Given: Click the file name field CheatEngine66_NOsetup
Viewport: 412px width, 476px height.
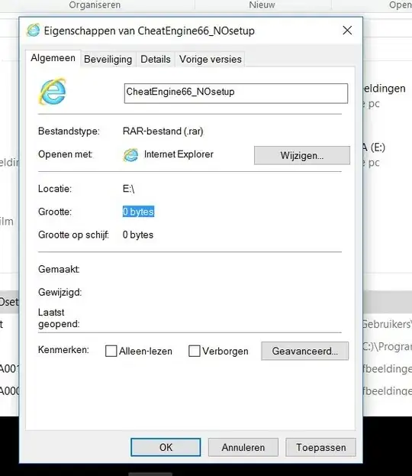Looking at the screenshot, I should [236, 93].
